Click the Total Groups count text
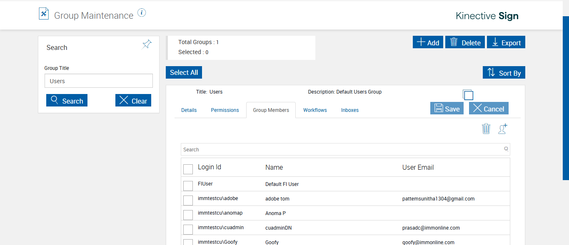The image size is (569, 245). click(198, 42)
